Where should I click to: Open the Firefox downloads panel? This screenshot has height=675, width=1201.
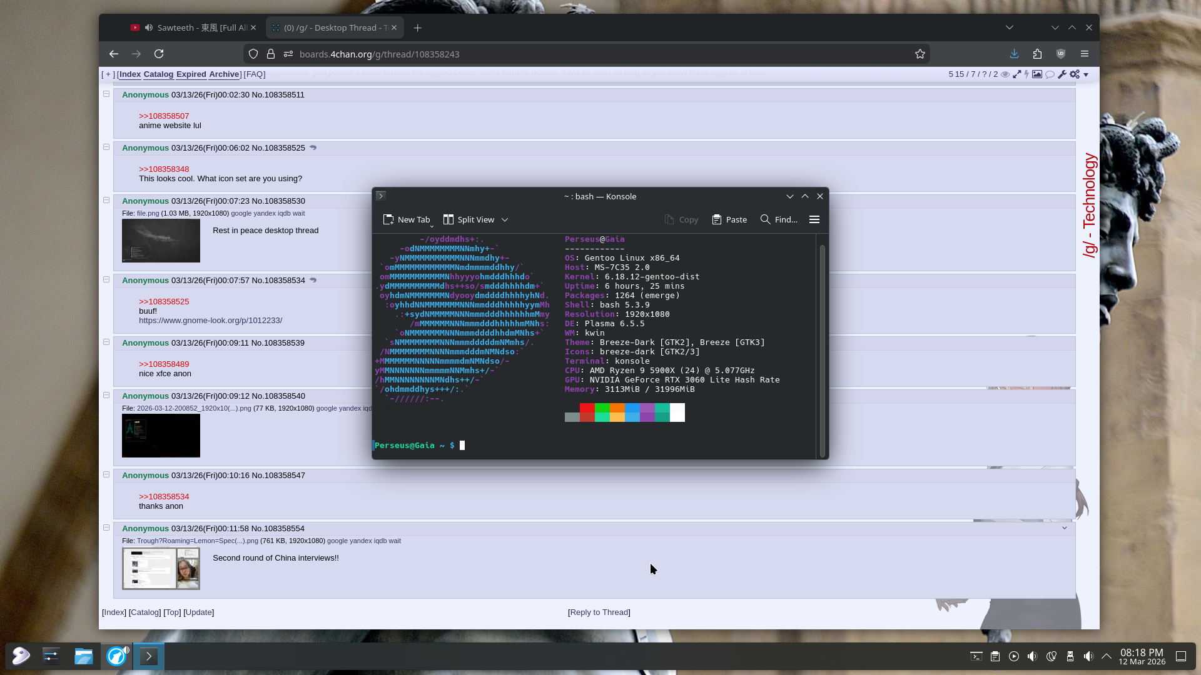pos(1014,54)
